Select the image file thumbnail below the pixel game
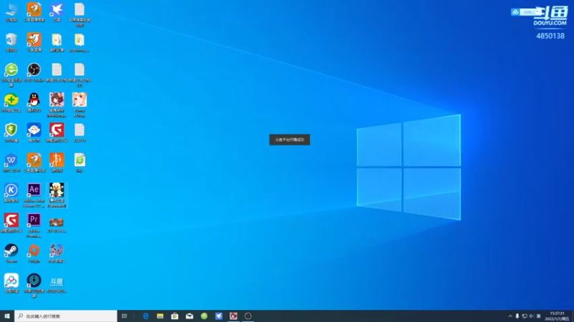The width and height of the screenshot is (574, 322). pyautogui.click(x=57, y=225)
